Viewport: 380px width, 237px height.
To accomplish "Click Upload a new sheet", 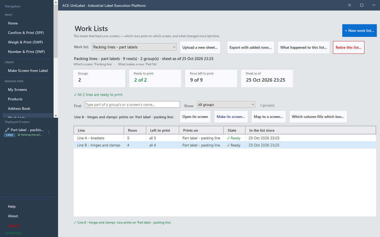I will [200, 47].
